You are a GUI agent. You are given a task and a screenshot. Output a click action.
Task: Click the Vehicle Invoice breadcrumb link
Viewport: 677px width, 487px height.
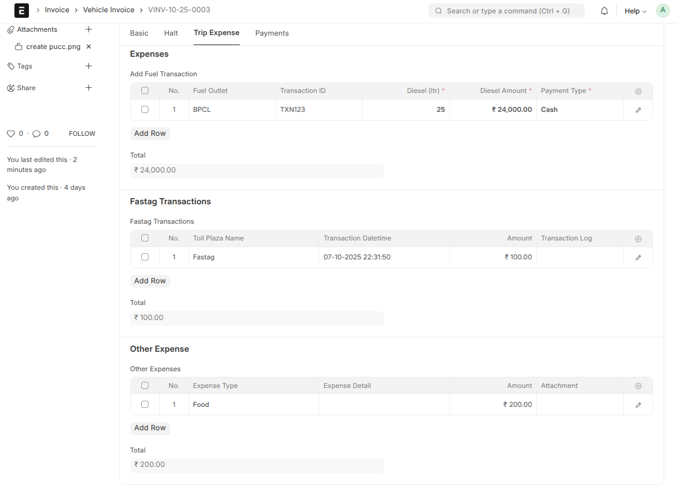pyautogui.click(x=108, y=10)
